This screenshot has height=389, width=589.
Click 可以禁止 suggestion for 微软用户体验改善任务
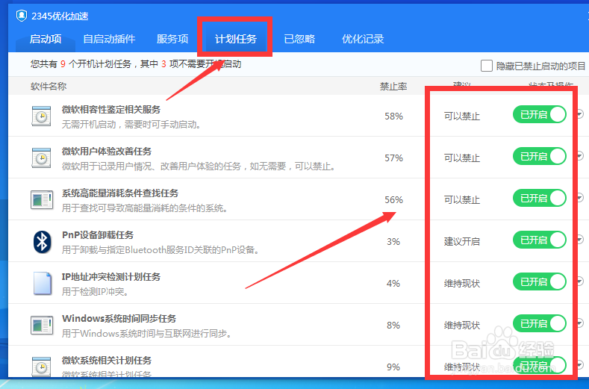click(462, 158)
